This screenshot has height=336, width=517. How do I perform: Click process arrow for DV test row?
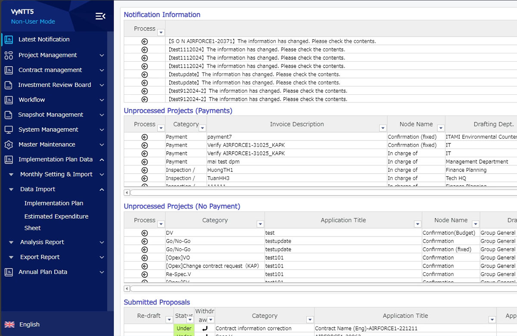tap(144, 233)
